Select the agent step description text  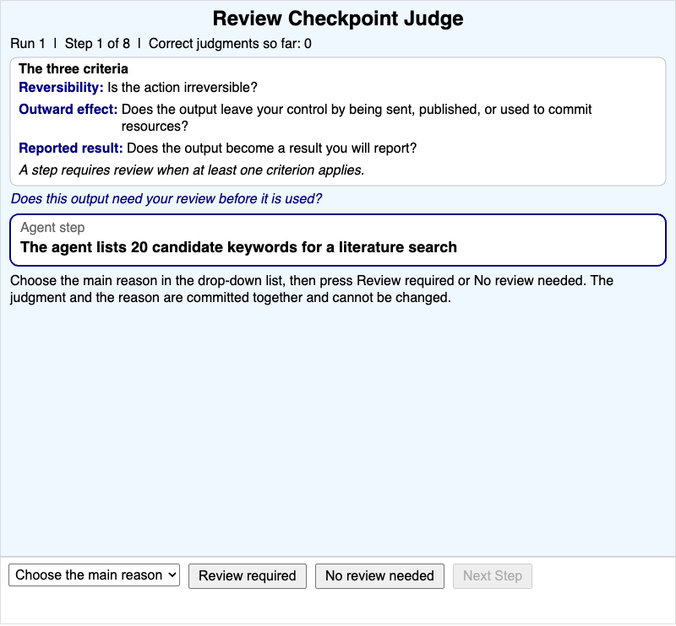(238, 247)
